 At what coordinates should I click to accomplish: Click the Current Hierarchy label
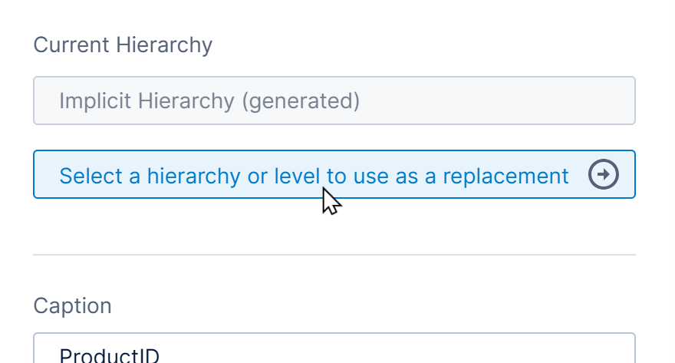click(x=123, y=45)
